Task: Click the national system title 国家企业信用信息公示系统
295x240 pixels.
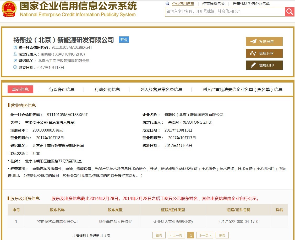Action: pyautogui.click(x=78, y=6)
